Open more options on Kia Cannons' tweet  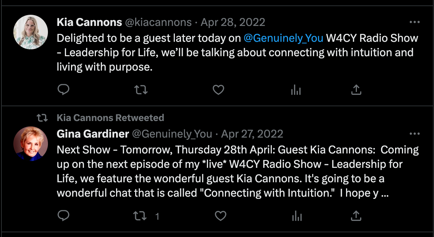coord(415,22)
